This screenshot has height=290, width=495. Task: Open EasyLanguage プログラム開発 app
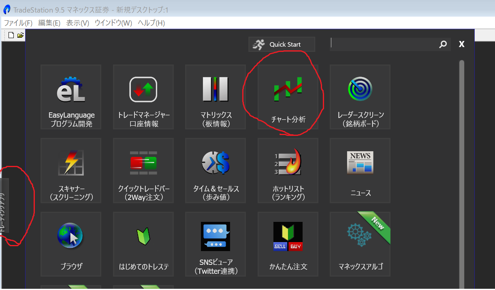pyautogui.click(x=71, y=97)
